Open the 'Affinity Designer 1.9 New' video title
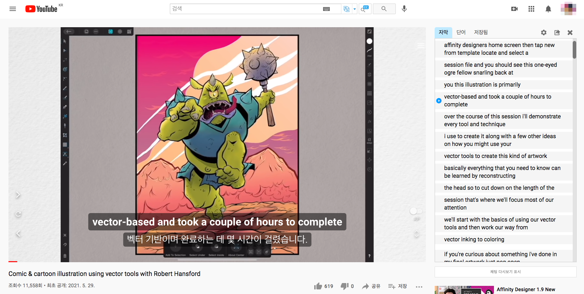The image size is (584, 294). (x=526, y=289)
